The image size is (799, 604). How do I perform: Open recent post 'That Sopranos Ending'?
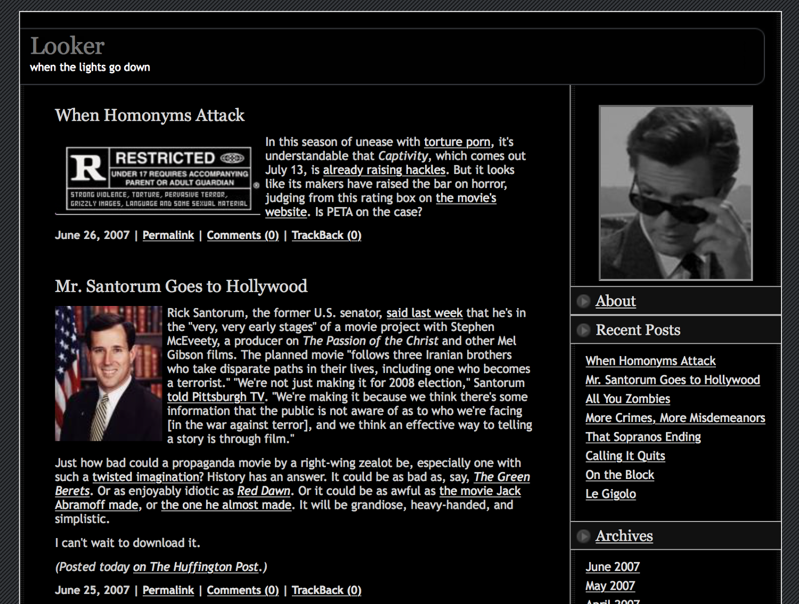(x=643, y=437)
